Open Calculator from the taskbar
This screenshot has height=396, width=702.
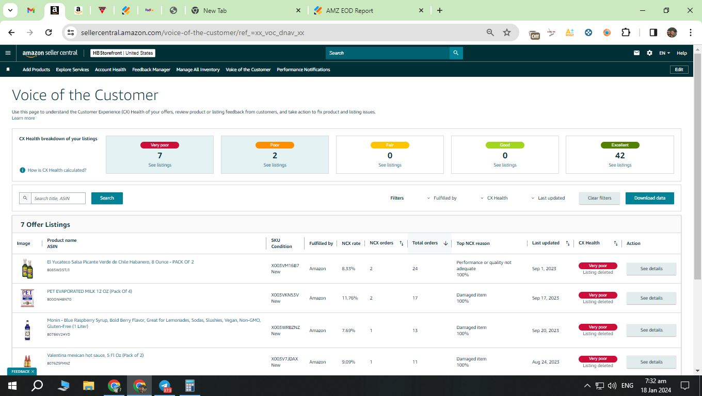pyautogui.click(x=189, y=386)
